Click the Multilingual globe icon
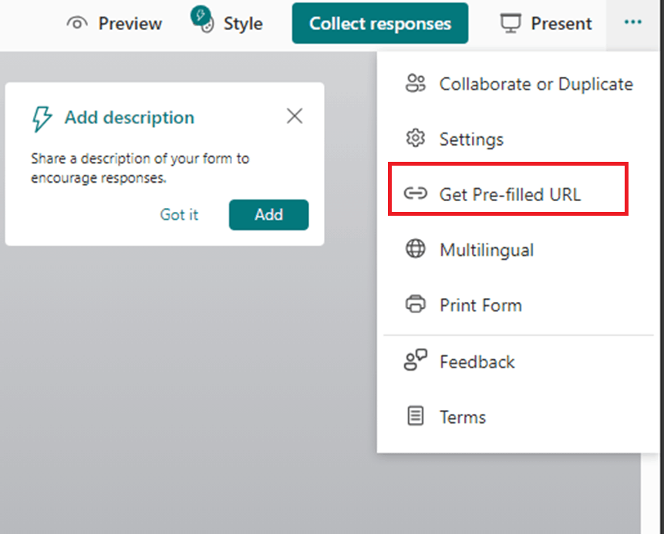This screenshot has height=534, width=664. coord(416,249)
